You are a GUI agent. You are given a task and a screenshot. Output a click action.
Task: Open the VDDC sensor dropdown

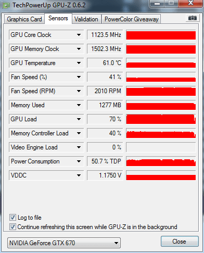tap(79, 175)
